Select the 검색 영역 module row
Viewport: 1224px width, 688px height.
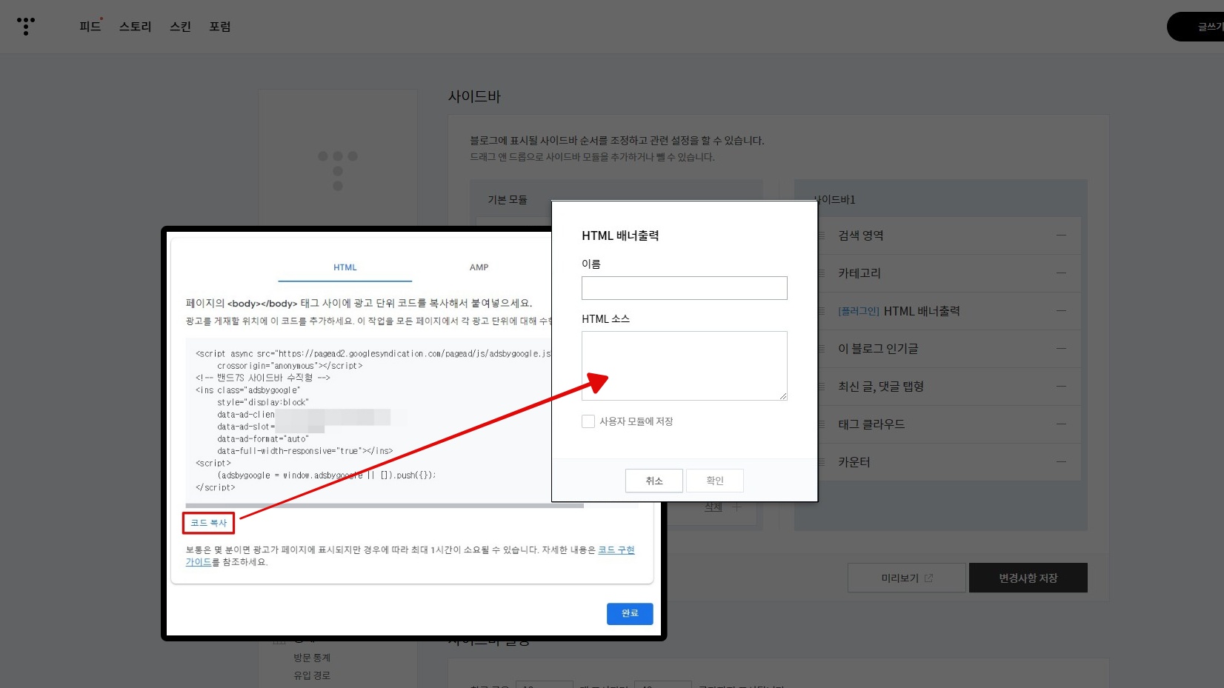pos(948,236)
